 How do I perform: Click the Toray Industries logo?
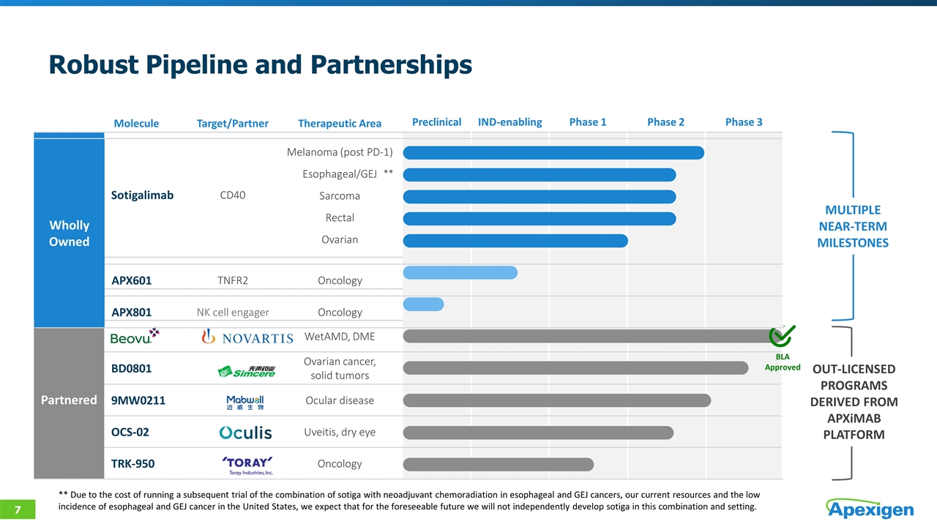pos(247,465)
